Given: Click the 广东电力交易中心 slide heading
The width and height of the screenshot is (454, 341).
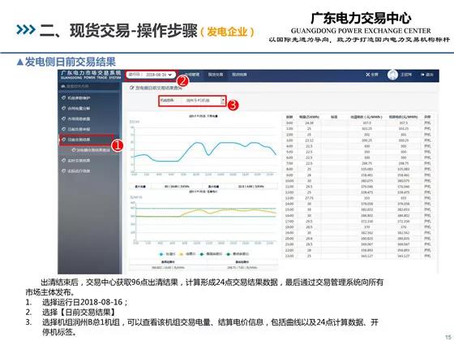Looking at the screenshot, I should [361, 18].
